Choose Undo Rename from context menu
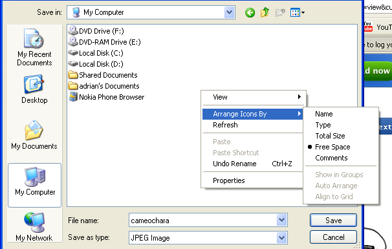 point(253,164)
